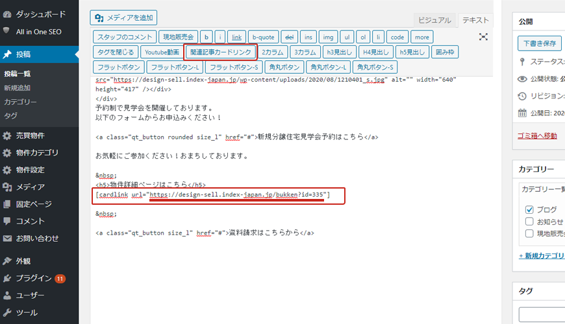Open the Plugins (プラグイン) sidebar icon
This screenshot has width=565, height=324.
coord(7,279)
